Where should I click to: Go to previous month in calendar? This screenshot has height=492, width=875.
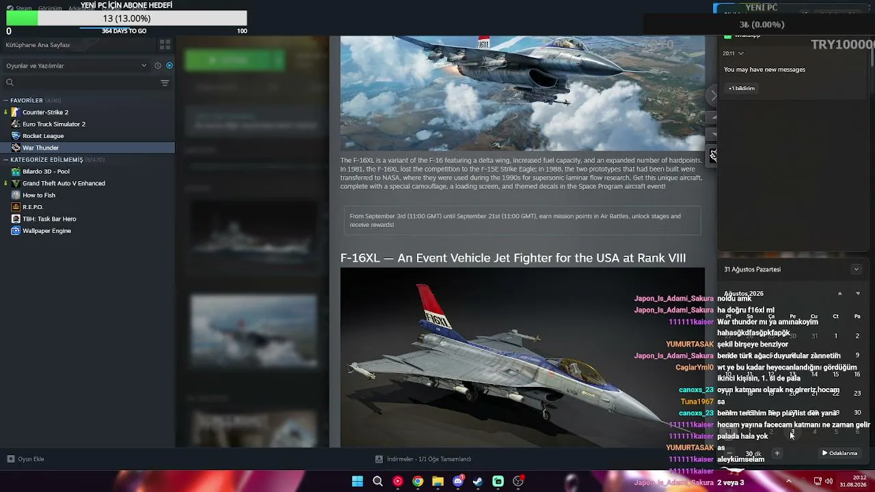pos(840,293)
